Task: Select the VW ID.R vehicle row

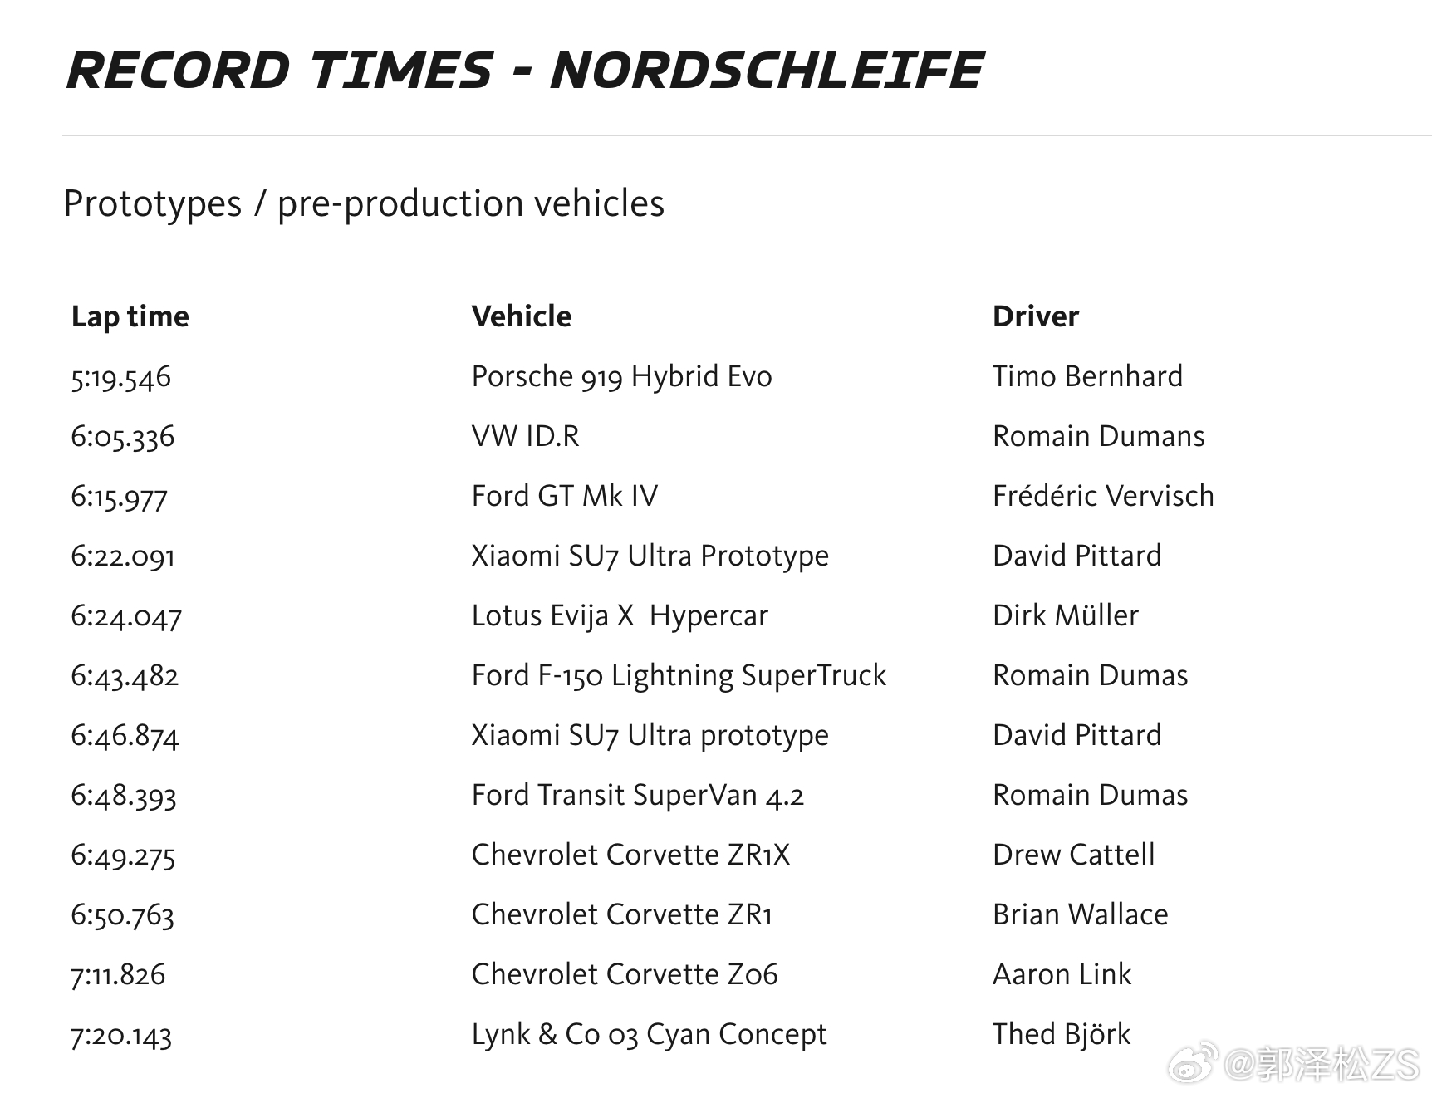Action: (525, 436)
